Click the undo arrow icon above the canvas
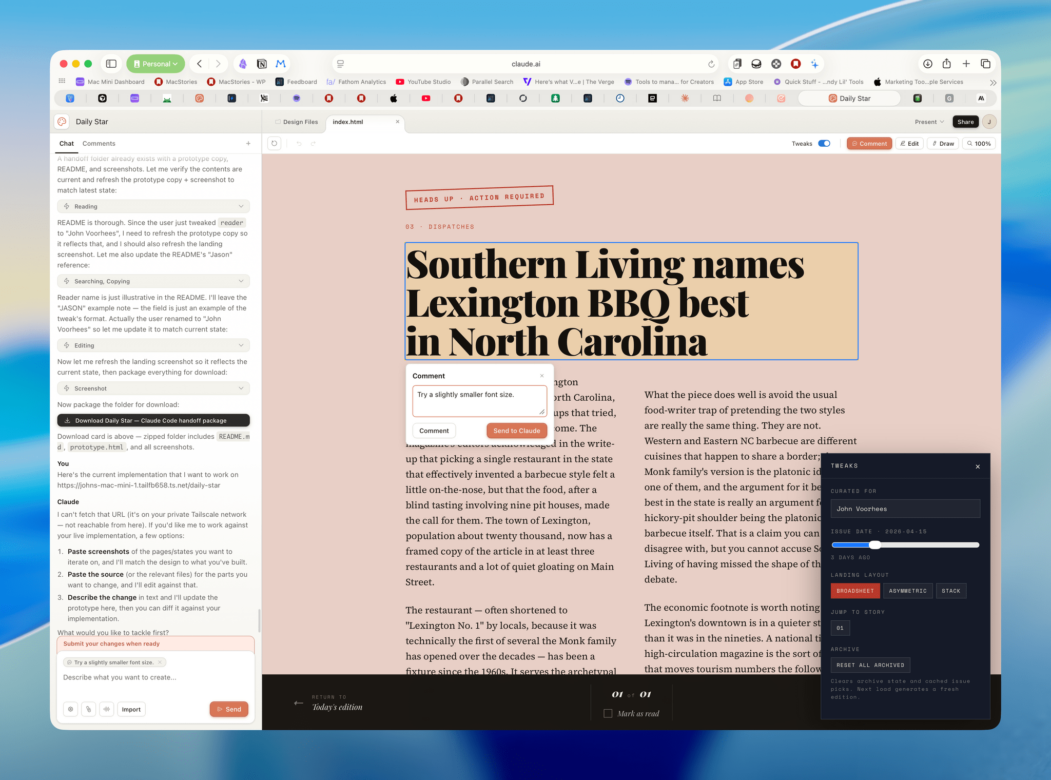The image size is (1051, 780). [x=299, y=144]
